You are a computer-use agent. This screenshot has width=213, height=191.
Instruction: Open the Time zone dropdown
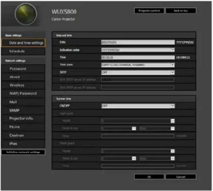tap(138, 65)
